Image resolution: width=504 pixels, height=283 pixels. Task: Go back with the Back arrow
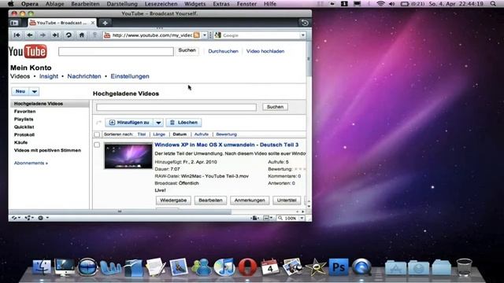30,35
